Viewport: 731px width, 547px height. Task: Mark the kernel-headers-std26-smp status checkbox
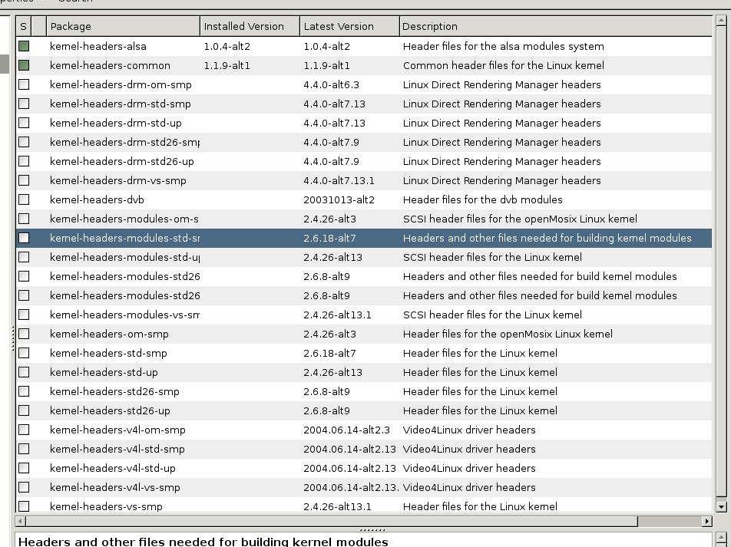[24, 391]
